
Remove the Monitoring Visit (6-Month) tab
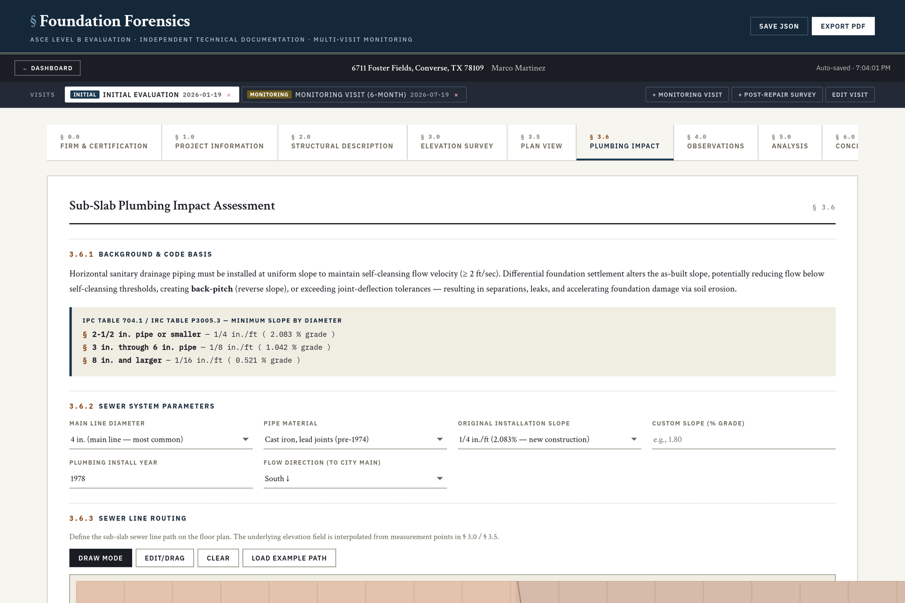456,95
